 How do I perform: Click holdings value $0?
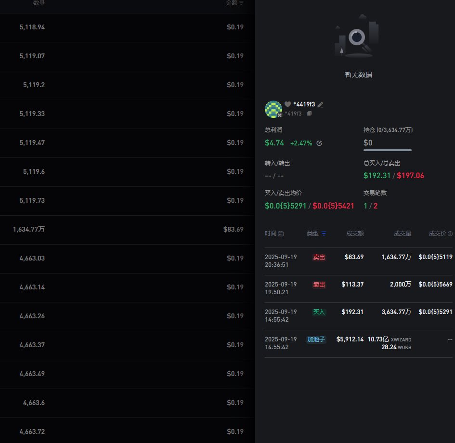pos(368,143)
